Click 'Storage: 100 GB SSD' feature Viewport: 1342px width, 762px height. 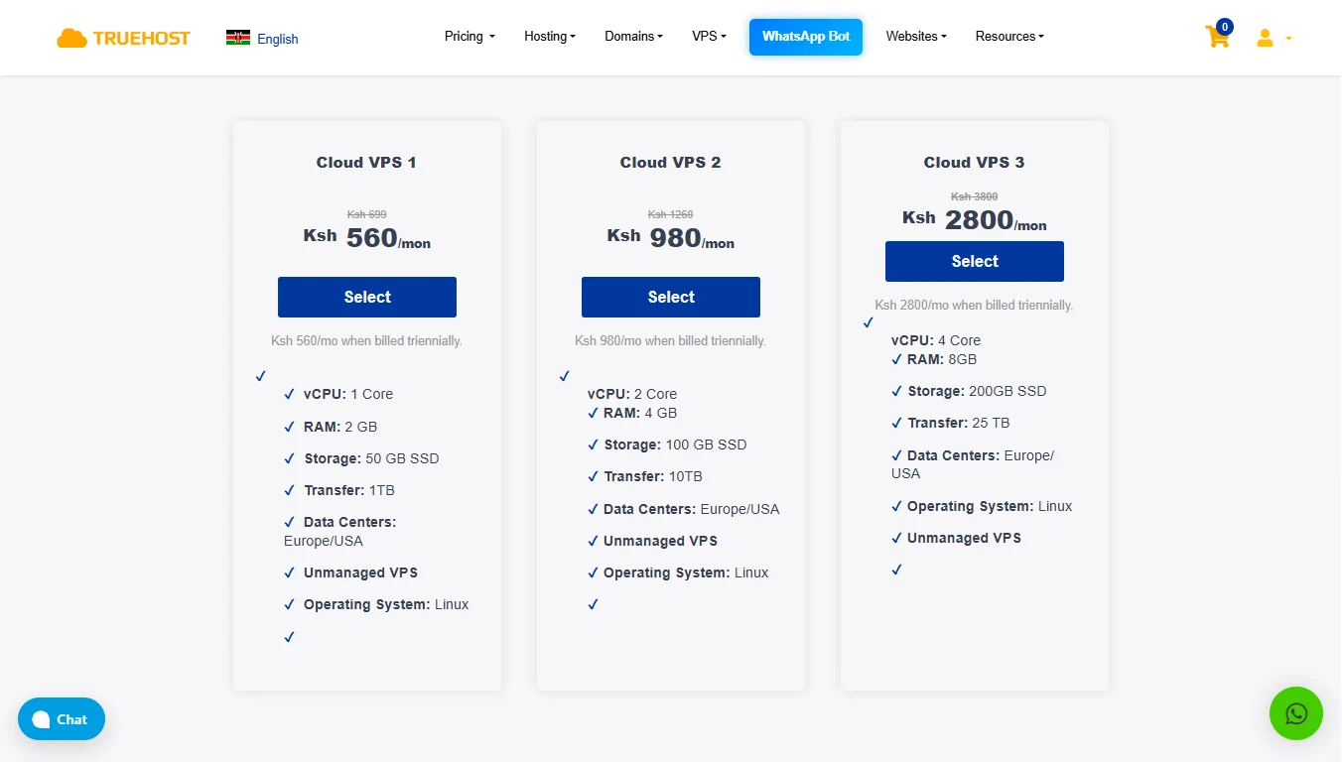pyautogui.click(x=675, y=444)
